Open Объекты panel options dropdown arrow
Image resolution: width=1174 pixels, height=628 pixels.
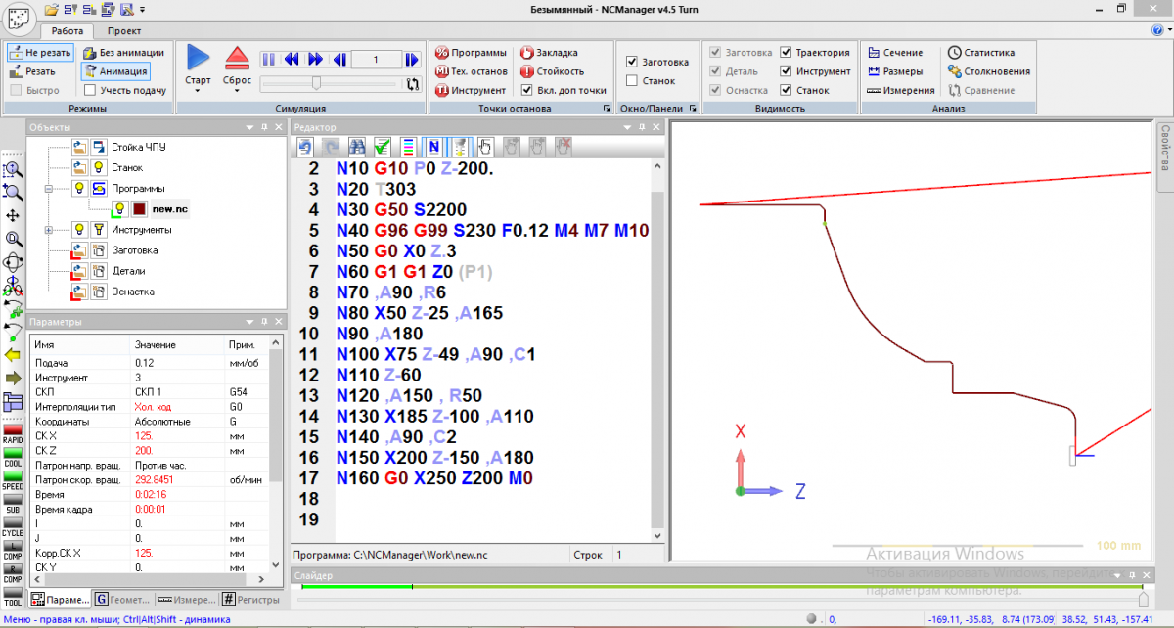coord(248,128)
